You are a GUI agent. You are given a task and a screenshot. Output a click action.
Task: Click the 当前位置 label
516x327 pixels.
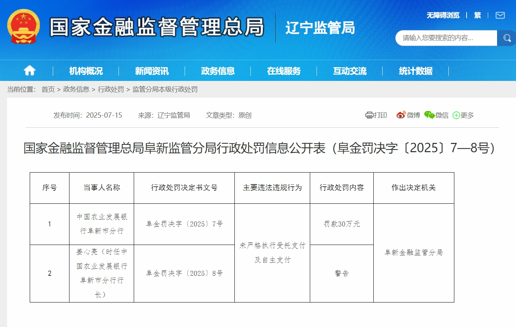21,89
